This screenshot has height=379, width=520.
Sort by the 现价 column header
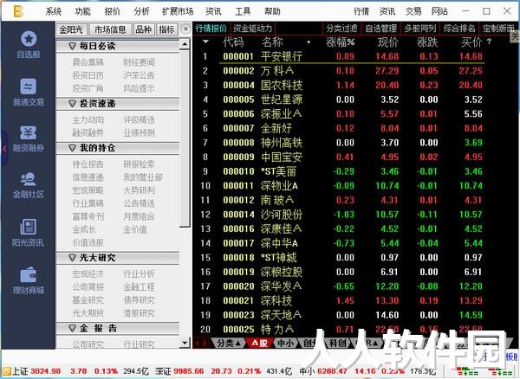pos(388,42)
